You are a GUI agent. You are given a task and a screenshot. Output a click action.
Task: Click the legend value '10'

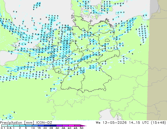(33, 128)
